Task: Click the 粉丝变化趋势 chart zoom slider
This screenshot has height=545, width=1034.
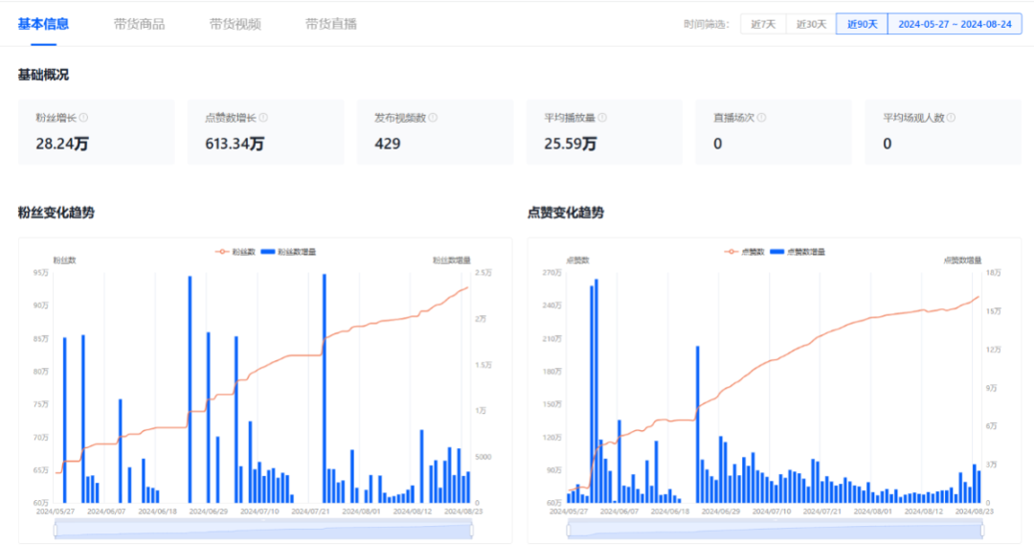Action: click(x=263, y=531)
